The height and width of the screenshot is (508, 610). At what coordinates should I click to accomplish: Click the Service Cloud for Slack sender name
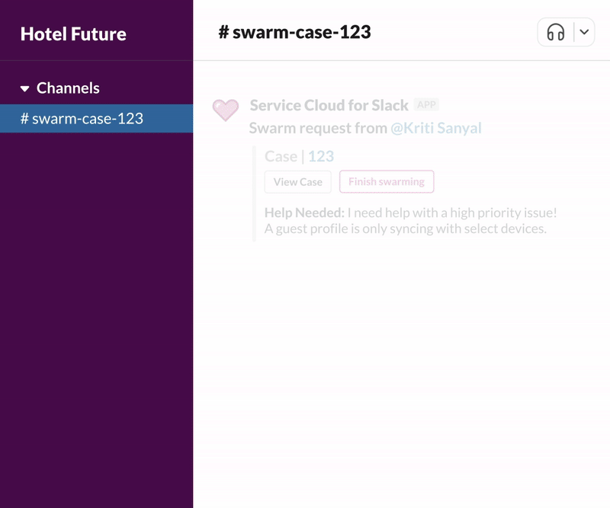pyautogui.click(x=329, y=105)
